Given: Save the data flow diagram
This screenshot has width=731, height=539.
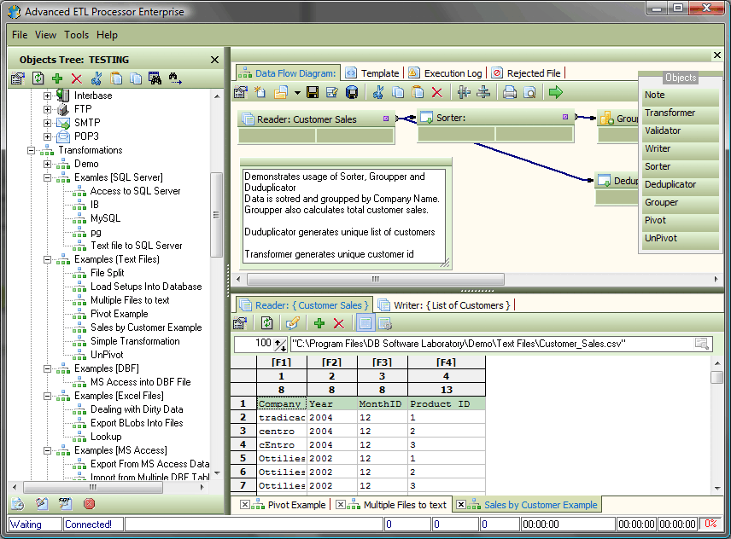Looking at the screenshot, I should tap(313, 92).
